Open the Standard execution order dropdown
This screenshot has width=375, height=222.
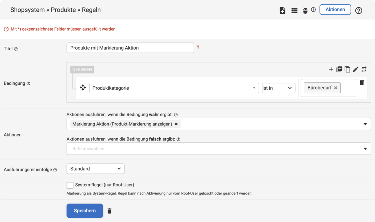tap(96, 169)
